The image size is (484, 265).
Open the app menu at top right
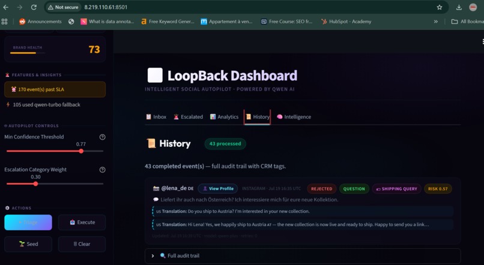[x=483, y=41]
